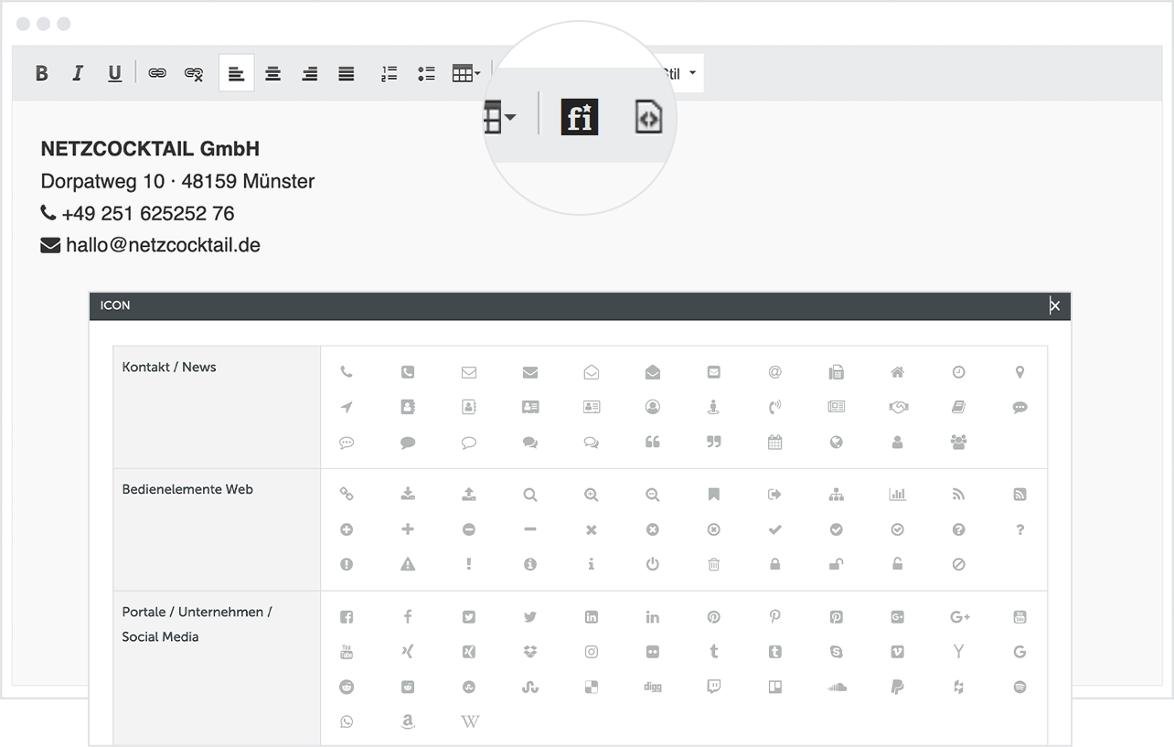Open the source code view icon
This screenshot has width=1174, height=747.
[x=647, y=117]
